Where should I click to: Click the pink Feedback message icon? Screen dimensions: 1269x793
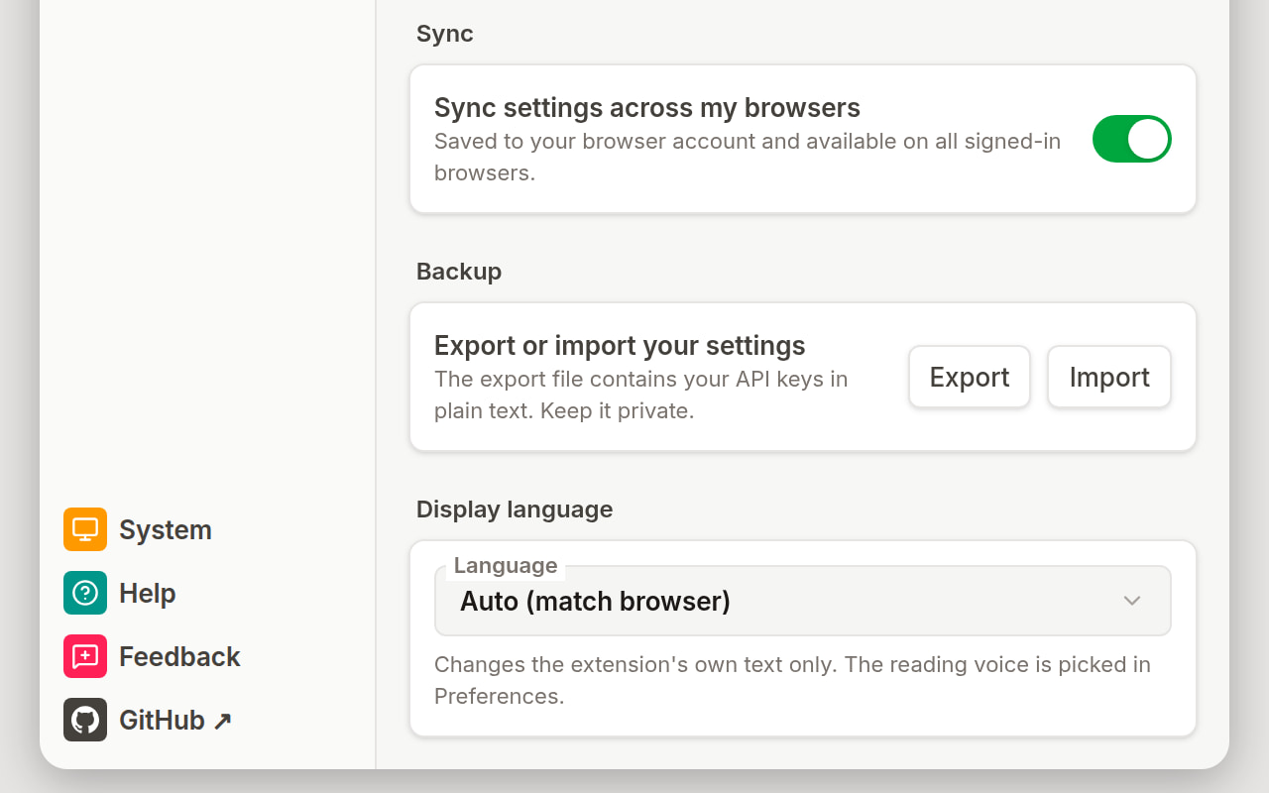point(85,656)
